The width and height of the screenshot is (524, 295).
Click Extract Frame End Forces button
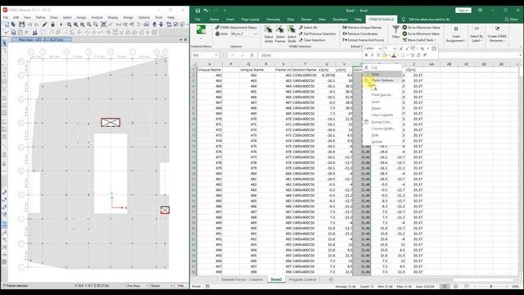[x=364, y=40]
